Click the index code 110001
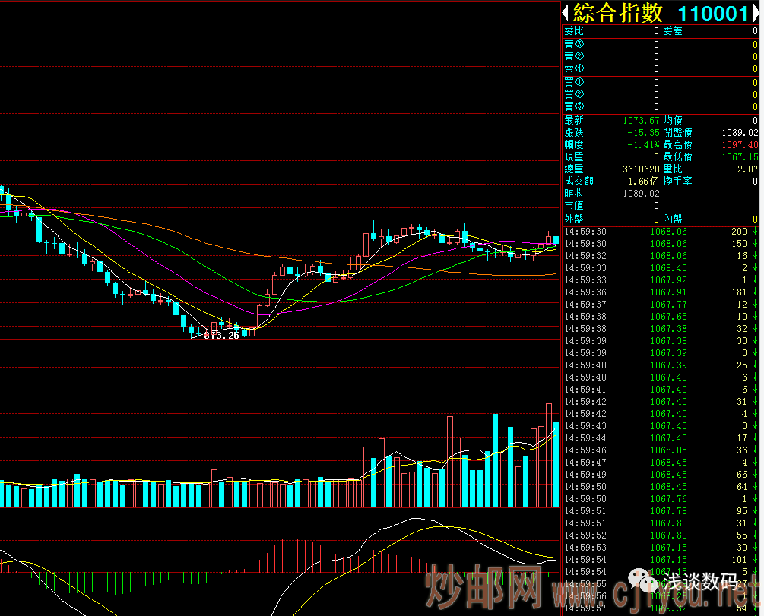This screenshot has height=616, width=764. tap(712, 13)
